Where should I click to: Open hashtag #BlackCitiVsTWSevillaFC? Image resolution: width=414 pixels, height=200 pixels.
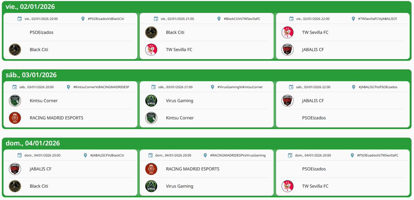tap(242, 19)
